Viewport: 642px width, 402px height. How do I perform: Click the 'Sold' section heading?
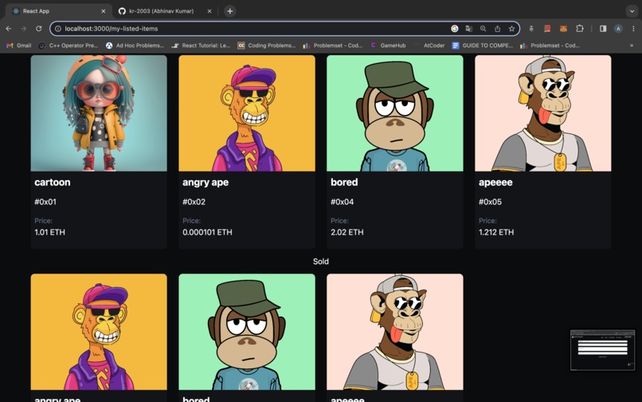click(x=320, y=262)
